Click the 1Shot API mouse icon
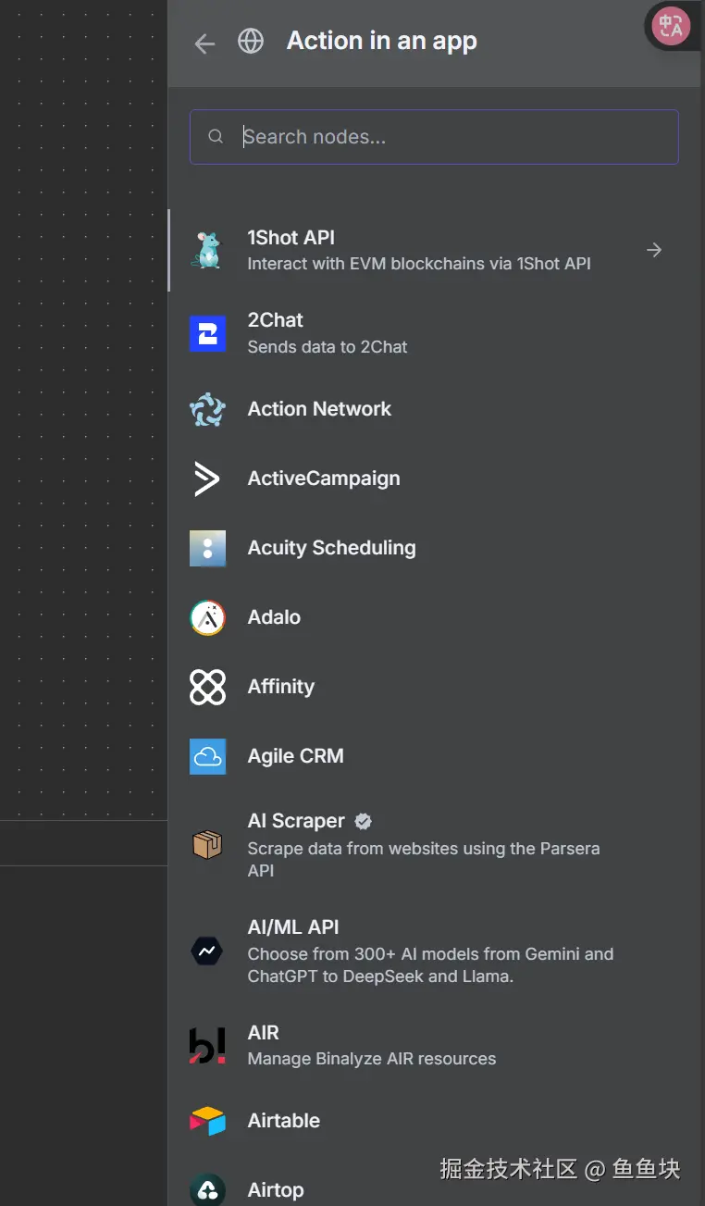 (207, 250)
